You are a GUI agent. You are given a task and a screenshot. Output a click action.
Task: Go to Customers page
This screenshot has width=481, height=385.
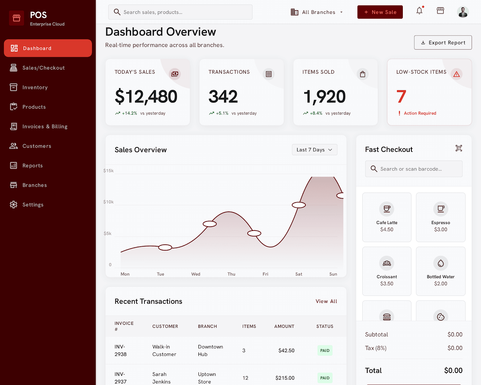(48, 146)
